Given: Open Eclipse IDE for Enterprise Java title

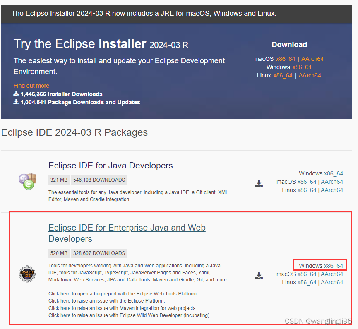Looking at the screenshot, I should (x=127, y=233).
